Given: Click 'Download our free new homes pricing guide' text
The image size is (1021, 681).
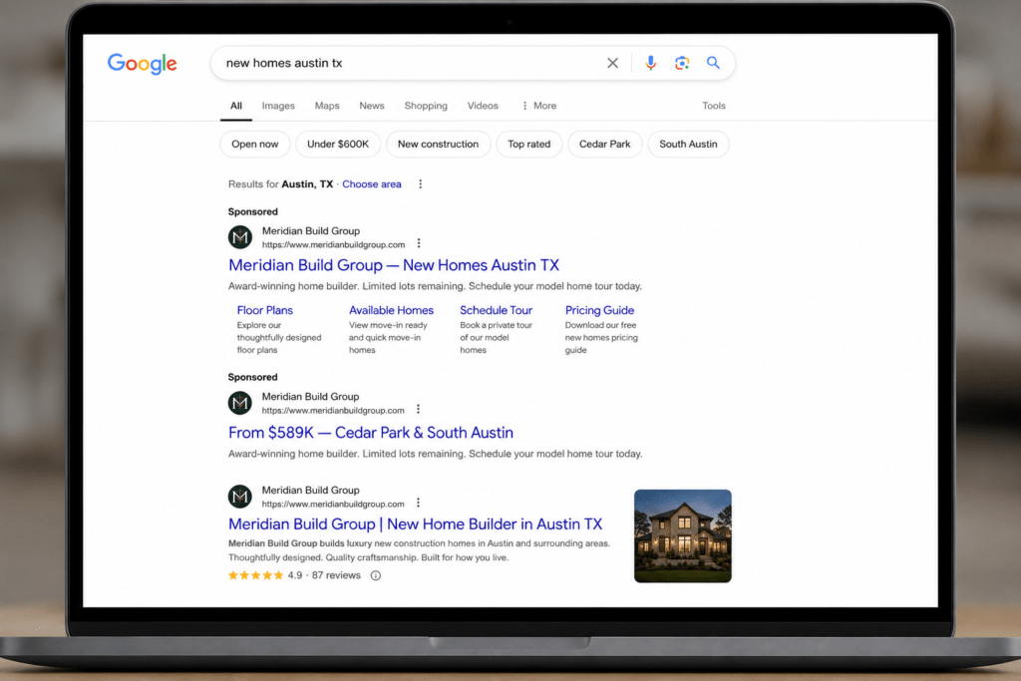Looking at the screenshot, I should 601,337.
